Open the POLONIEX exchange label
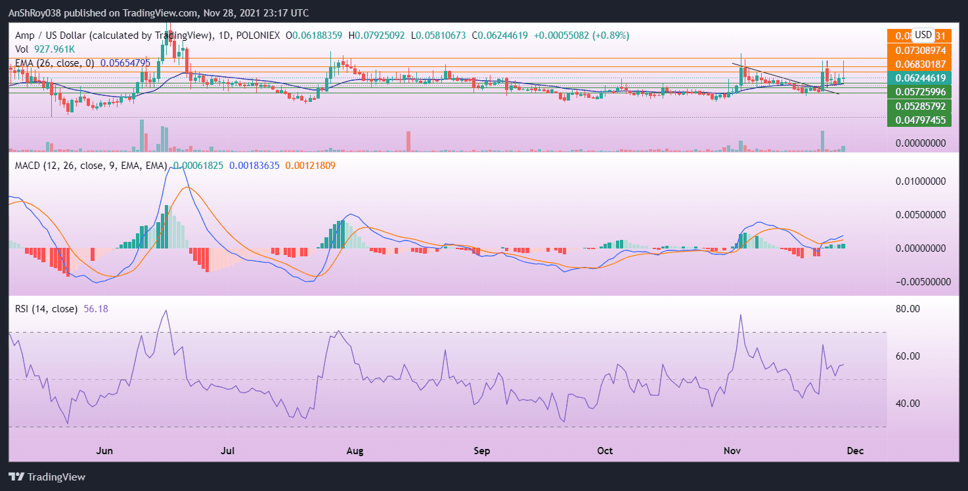968x491 pixels. (x=257, y=35)
